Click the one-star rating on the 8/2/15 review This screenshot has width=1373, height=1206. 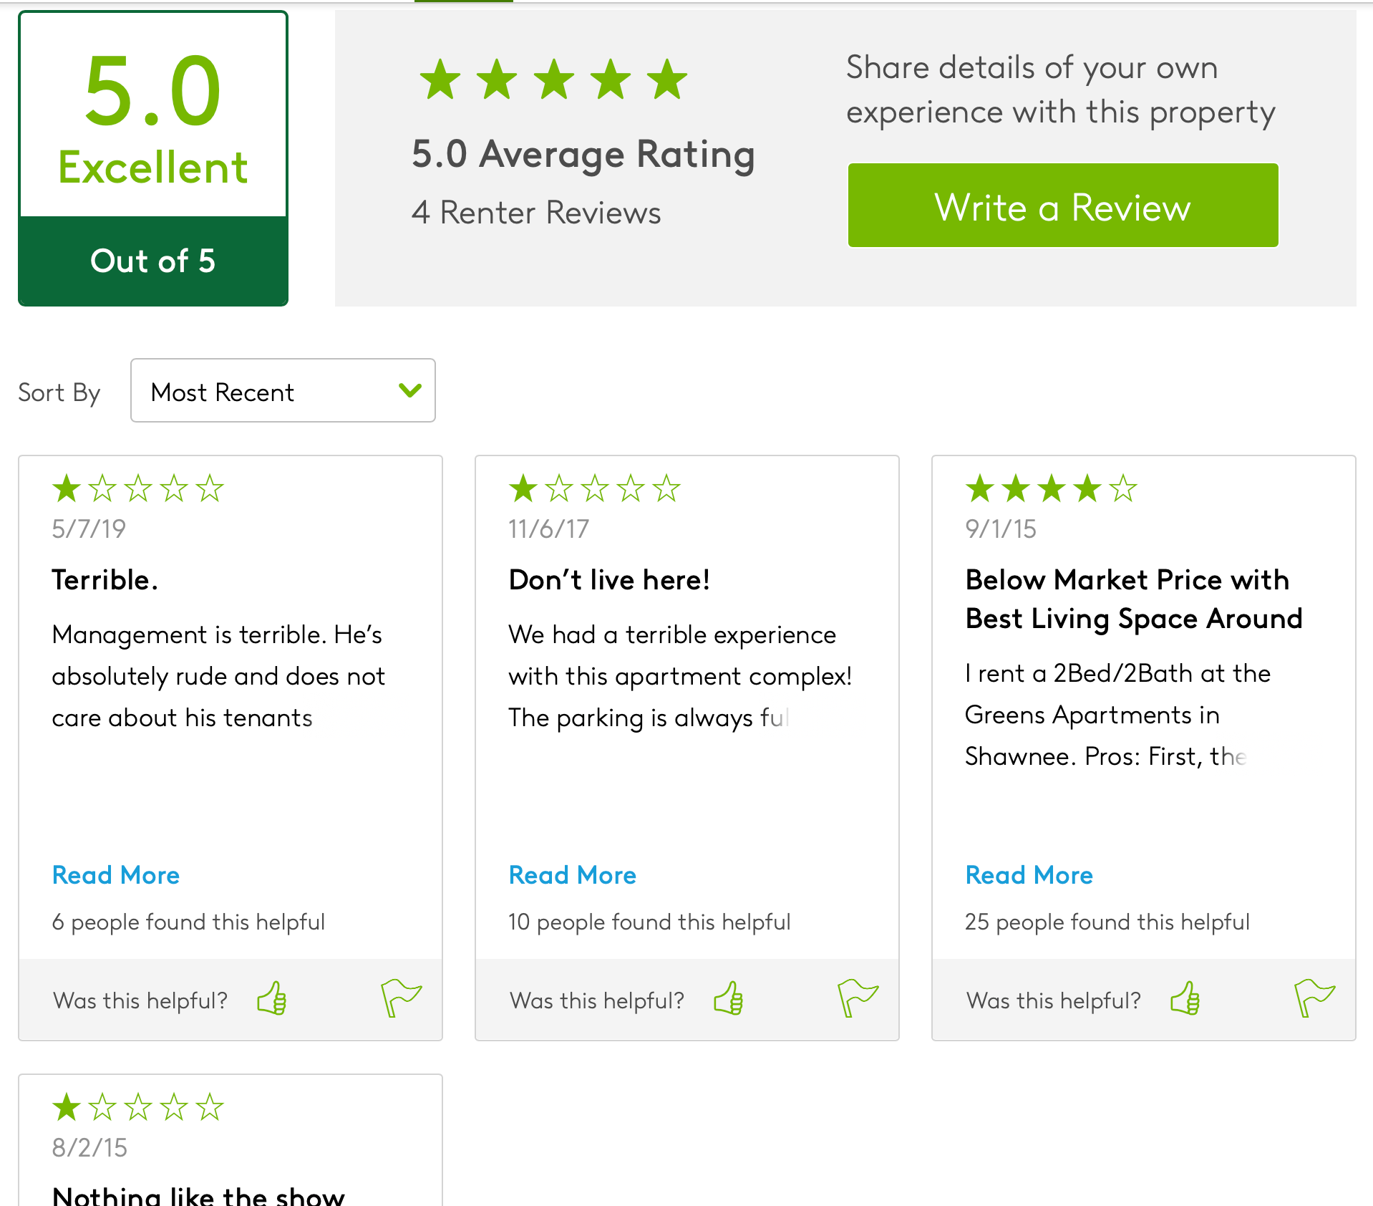click(x=67, y=1107)
